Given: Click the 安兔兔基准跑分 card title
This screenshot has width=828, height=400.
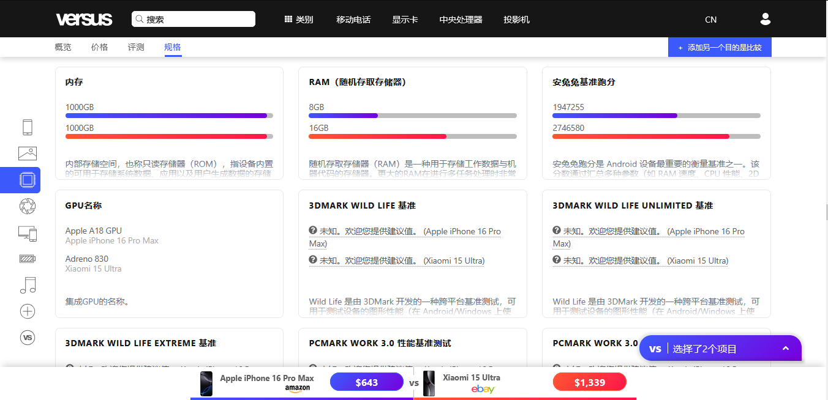Looking at the screenshot, I should (x=584, y=82).
